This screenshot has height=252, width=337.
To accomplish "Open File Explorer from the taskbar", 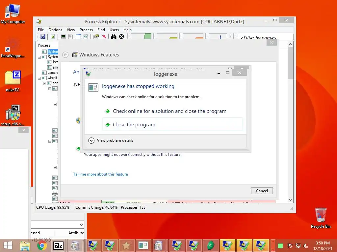I will 25,245.
